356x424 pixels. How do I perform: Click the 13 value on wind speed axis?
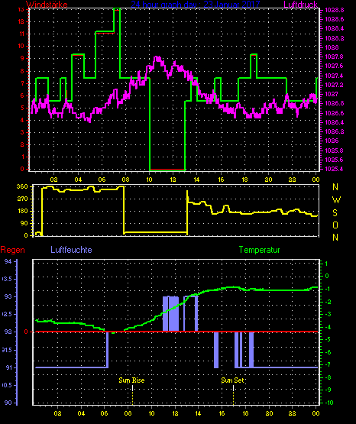(x=21, y=9)
